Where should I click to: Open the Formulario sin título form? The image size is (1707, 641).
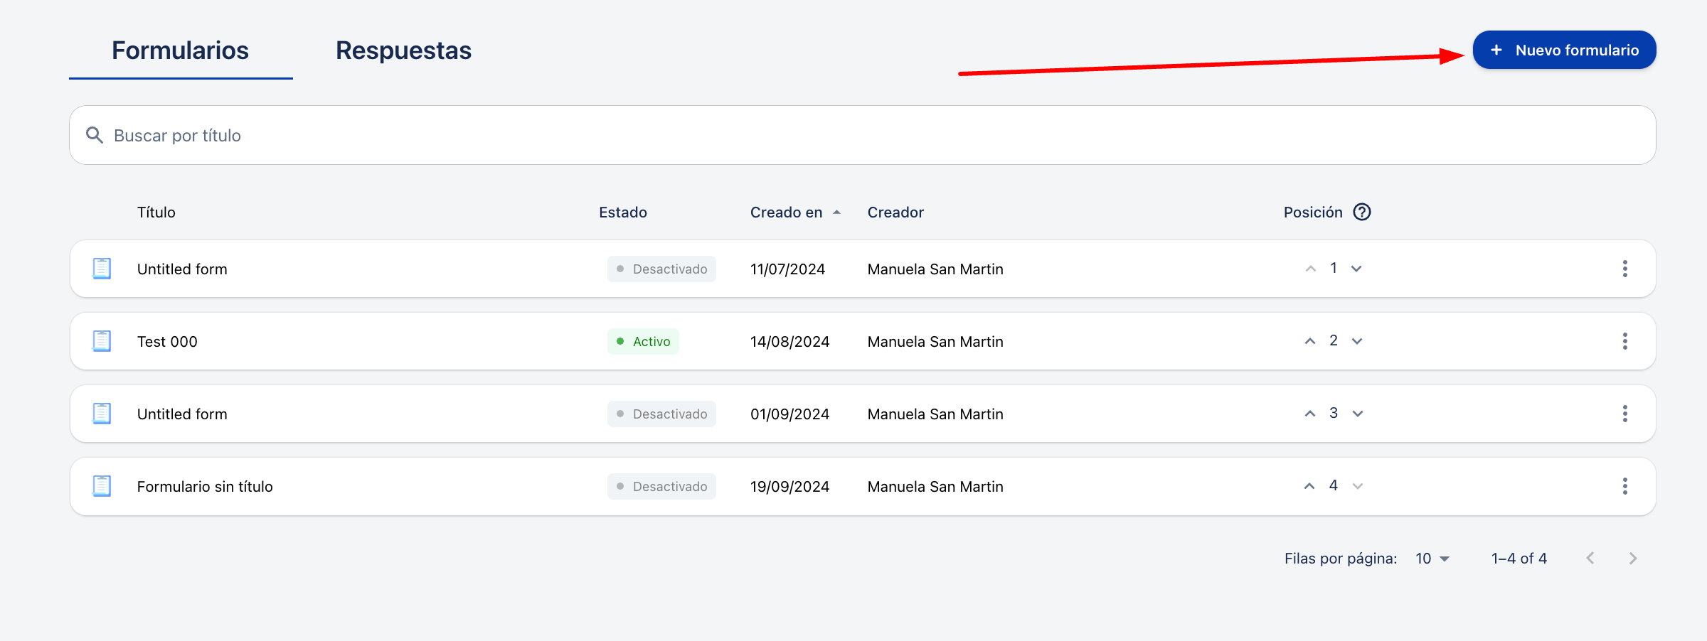205,487
